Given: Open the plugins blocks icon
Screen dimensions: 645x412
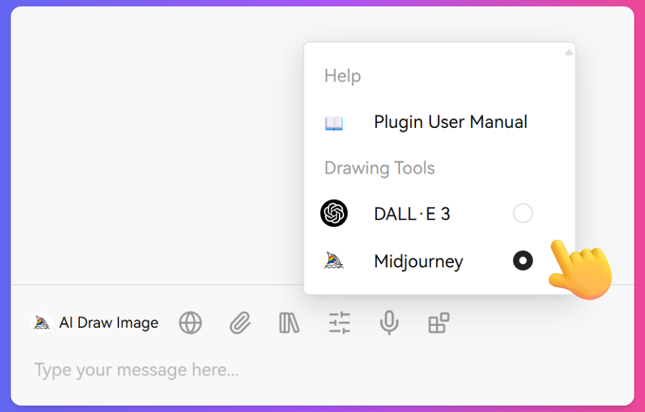Looking at the screenshot, I should coord(439,323).
